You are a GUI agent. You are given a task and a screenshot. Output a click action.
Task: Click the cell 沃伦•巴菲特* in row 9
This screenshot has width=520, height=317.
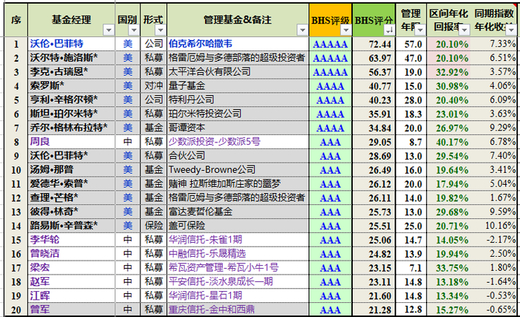[71, 155]
